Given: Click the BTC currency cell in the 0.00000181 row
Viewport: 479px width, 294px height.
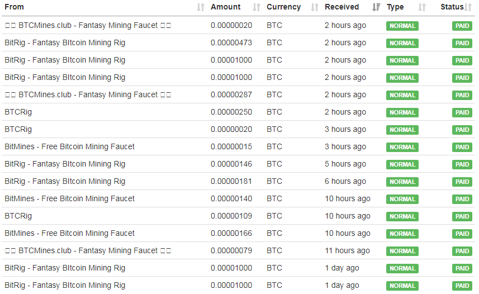Looking at the screenshot, I should coord(274,181).
